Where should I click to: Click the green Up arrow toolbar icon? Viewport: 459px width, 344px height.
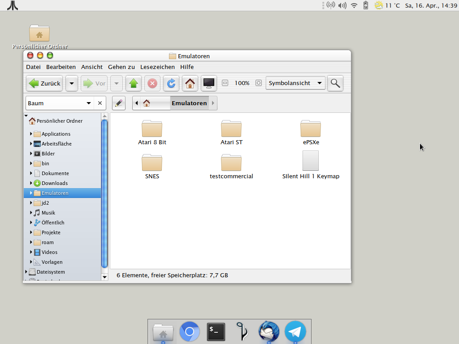pyautogui.click(x=134, y=83)
